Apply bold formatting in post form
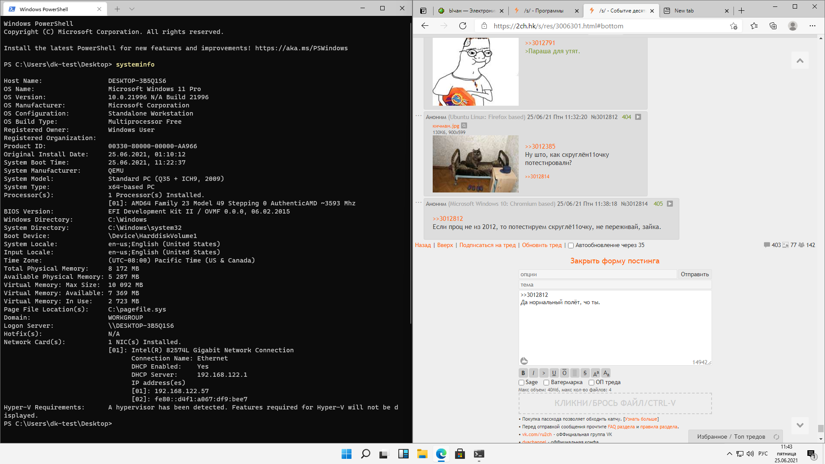825x464 pixels. pyautogui.click(x=523, y=373)
